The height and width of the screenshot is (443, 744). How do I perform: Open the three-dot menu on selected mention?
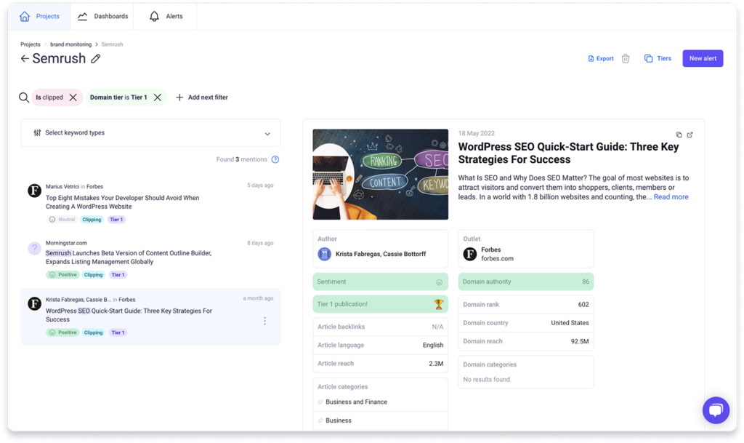[x=264, y=321]
